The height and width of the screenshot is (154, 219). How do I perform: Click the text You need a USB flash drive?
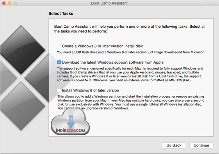point(131,52)
